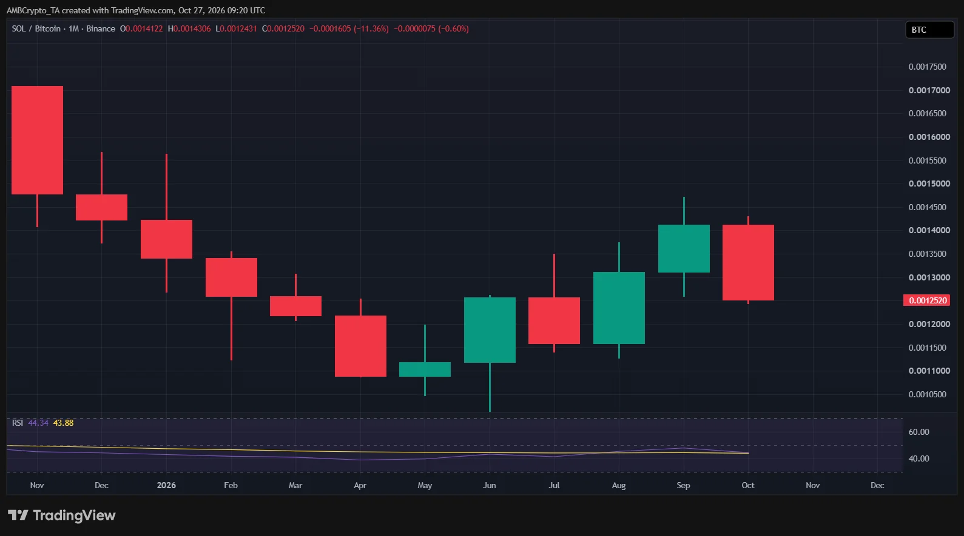Click the small green May candle body

coord(425,369)
